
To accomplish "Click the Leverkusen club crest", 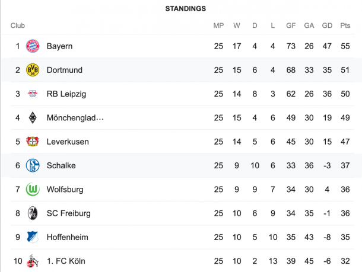I will pyautogui.click(x=33, y=142).
